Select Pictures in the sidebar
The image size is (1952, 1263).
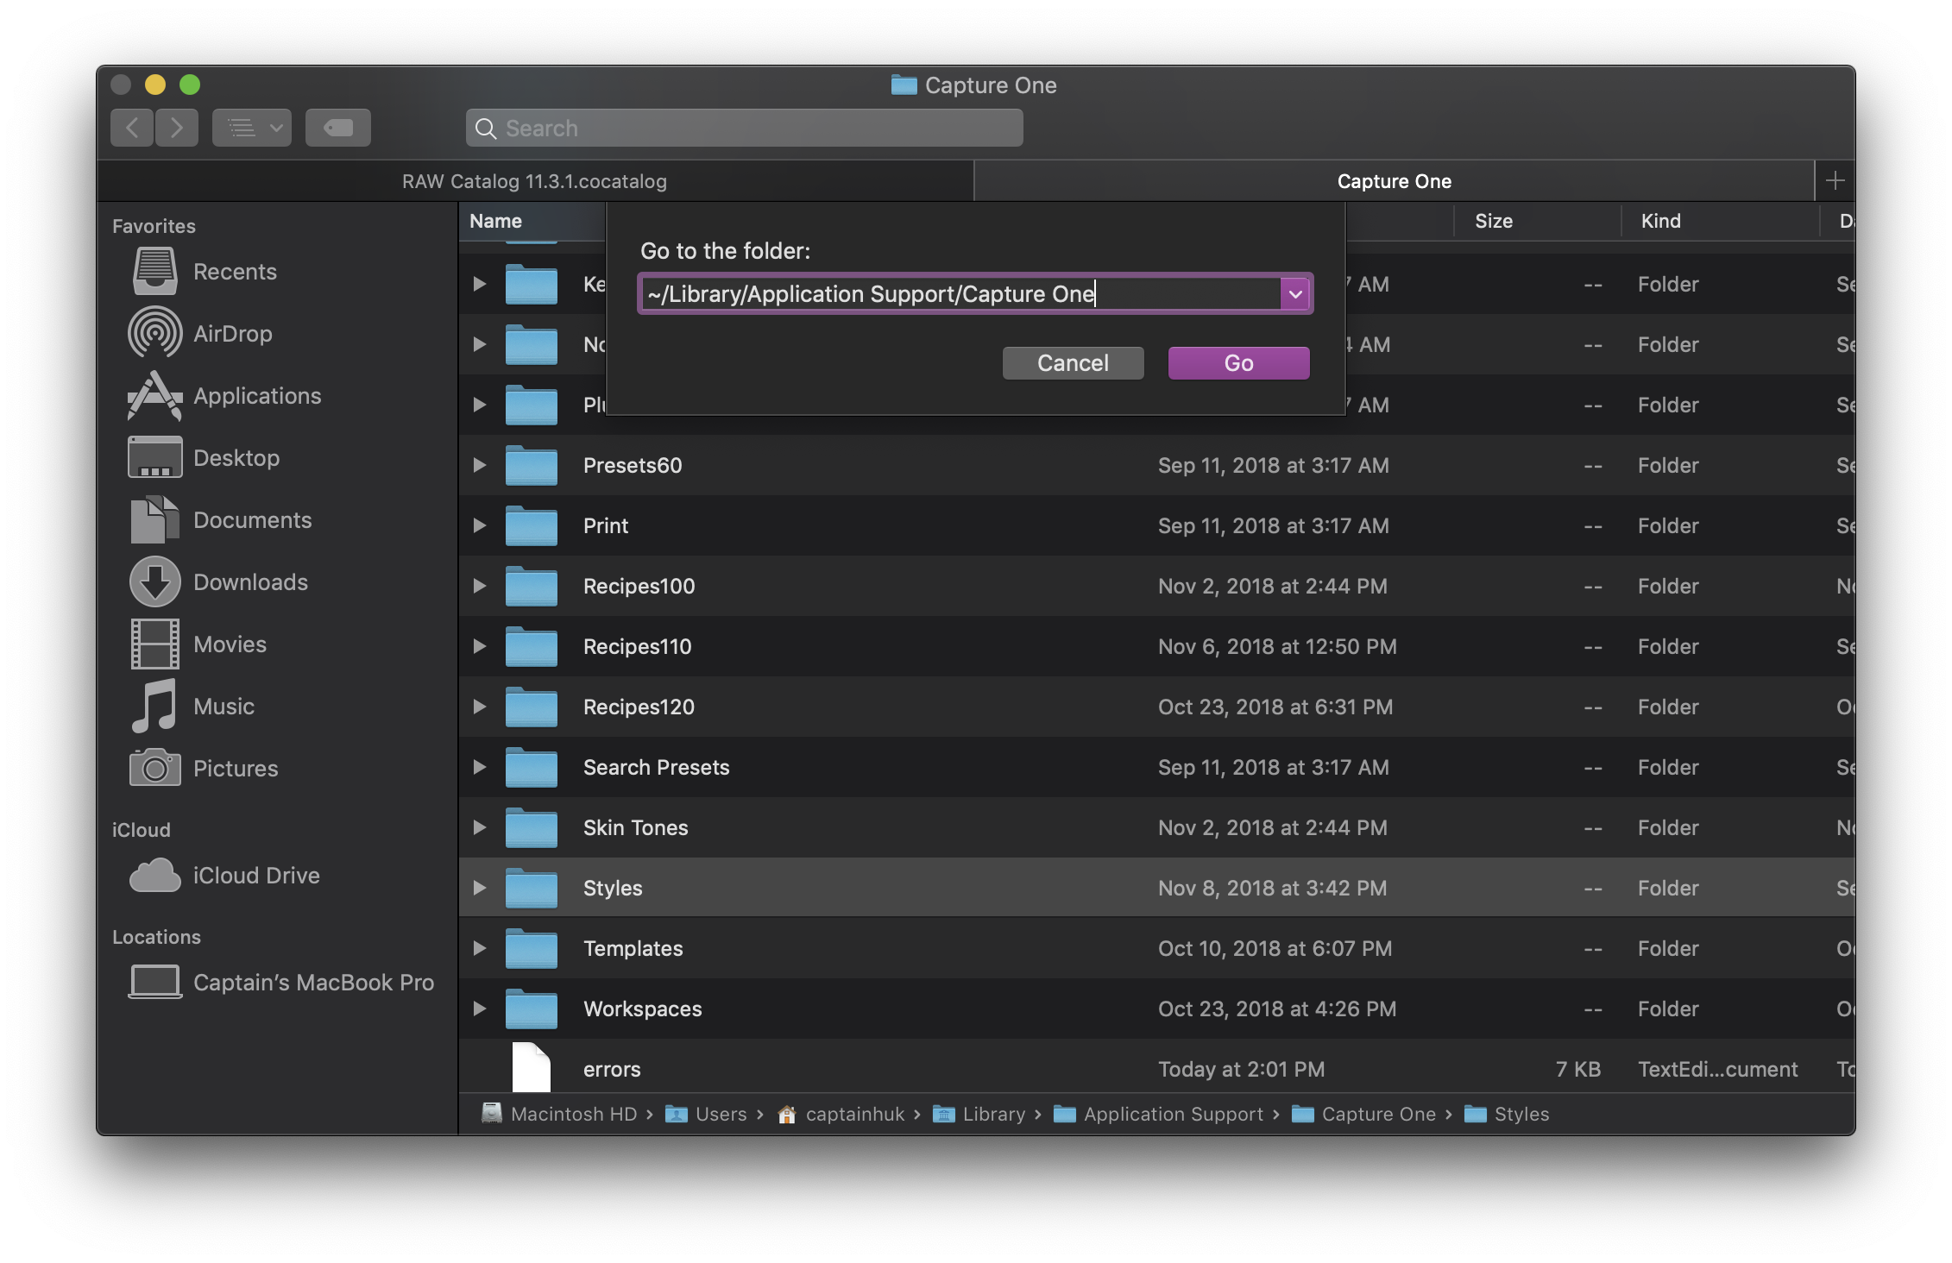(236, 768)
